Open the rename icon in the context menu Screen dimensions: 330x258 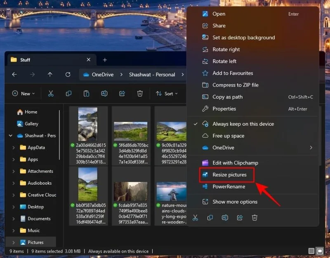point(225,217)
